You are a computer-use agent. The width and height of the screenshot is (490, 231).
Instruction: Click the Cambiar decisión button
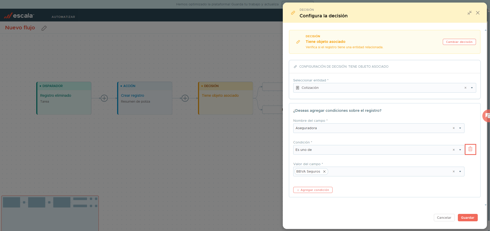459,42
